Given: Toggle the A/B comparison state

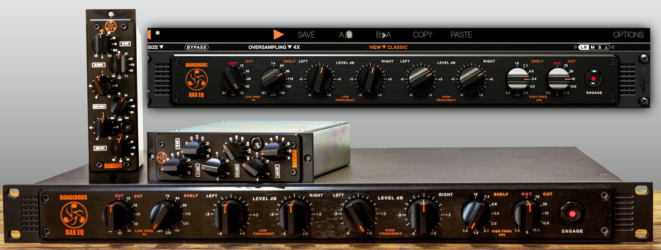Looking at the screenshot, I should tap(345, 34).
